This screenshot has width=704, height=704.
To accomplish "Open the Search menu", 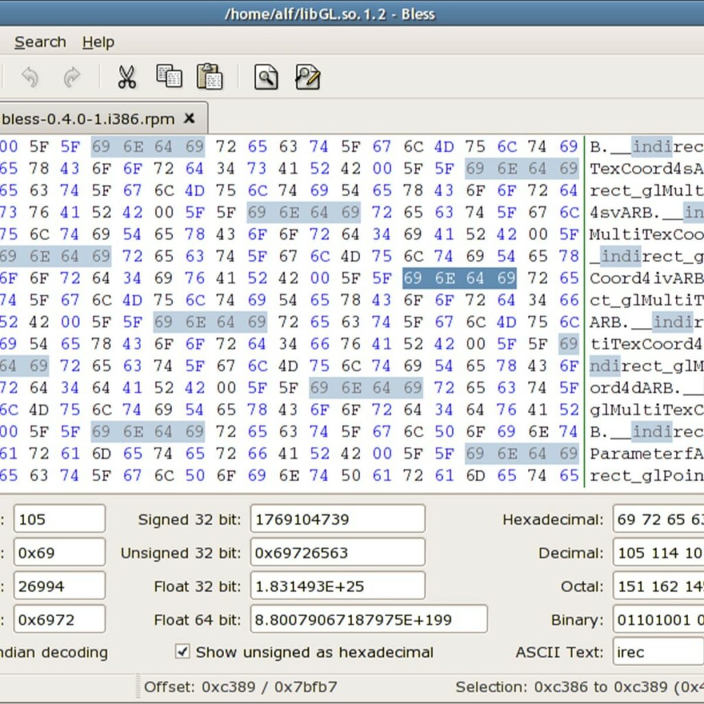I will 39,42.
